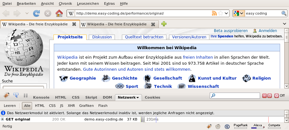This screenshot has width=289, height=130.
Task: Open a new tab with the green plus
Action: tap(164, 24)
